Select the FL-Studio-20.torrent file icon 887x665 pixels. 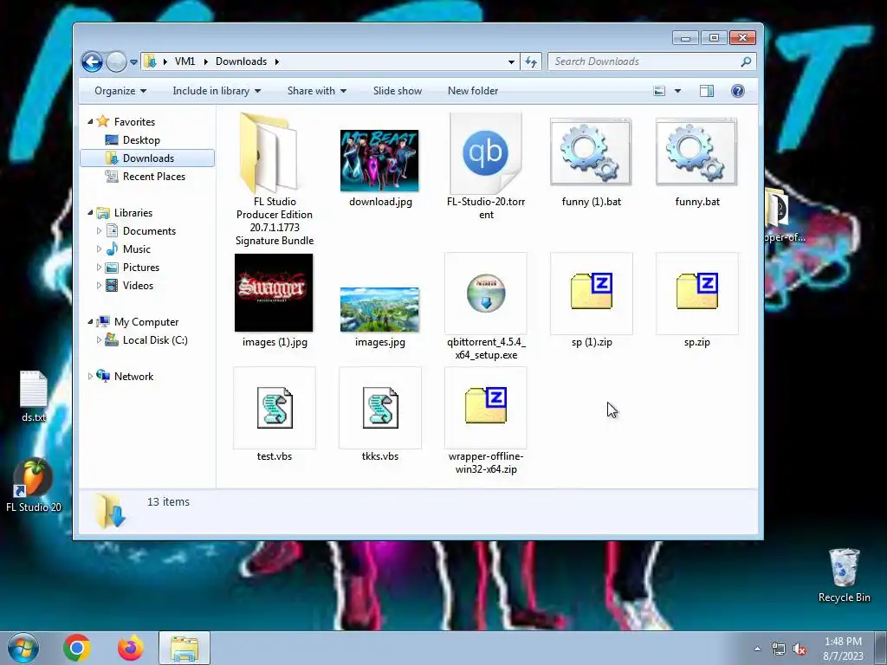coord(485,153)
